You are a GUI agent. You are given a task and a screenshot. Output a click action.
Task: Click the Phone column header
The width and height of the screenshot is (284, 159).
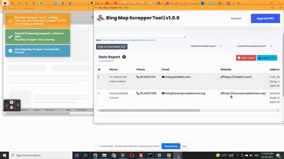141,69
